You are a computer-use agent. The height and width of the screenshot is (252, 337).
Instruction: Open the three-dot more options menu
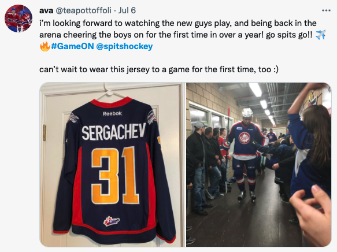326,10
